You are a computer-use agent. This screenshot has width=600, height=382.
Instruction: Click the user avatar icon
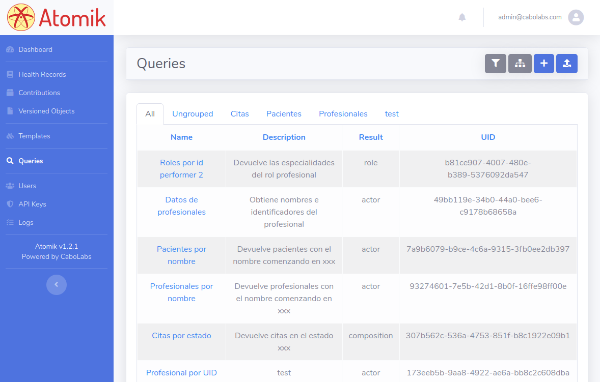point(576,17)
